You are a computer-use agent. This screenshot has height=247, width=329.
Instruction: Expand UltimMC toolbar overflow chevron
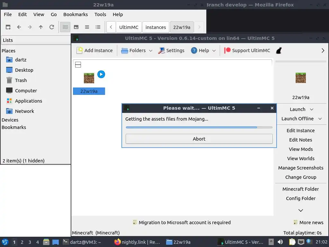click(323, 50)
